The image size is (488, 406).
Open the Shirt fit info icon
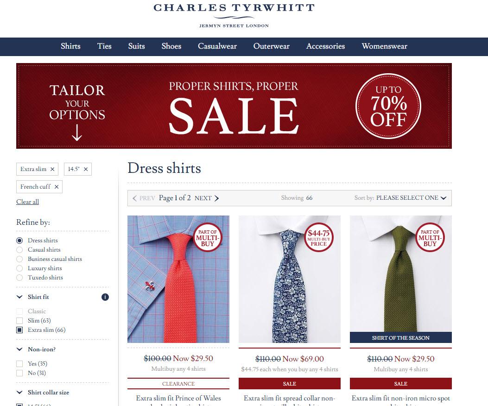tap(105, 297)
